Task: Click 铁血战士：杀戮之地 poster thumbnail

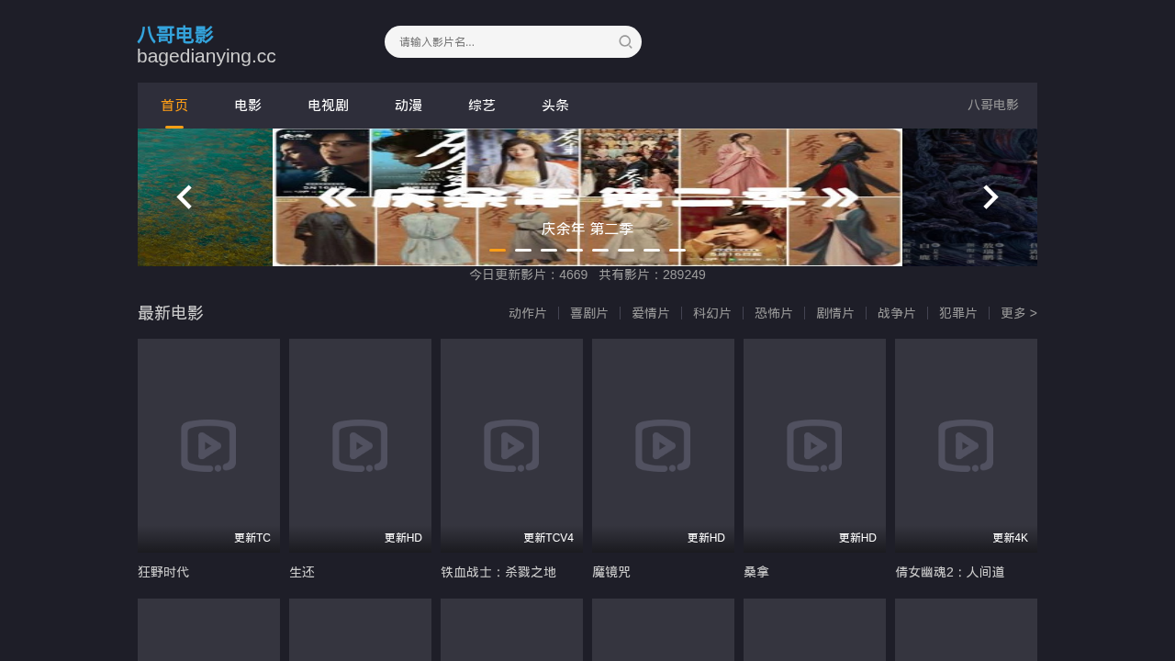Action: click(x=511, y=444)
